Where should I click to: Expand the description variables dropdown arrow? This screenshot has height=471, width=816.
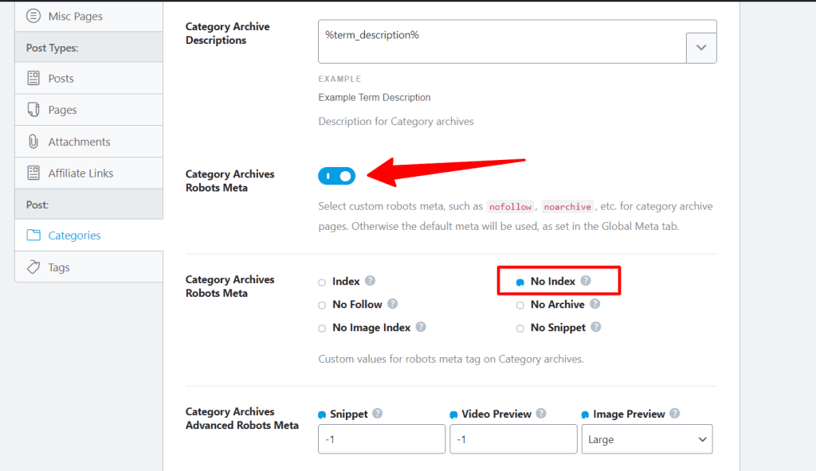(x=701, y=48)
